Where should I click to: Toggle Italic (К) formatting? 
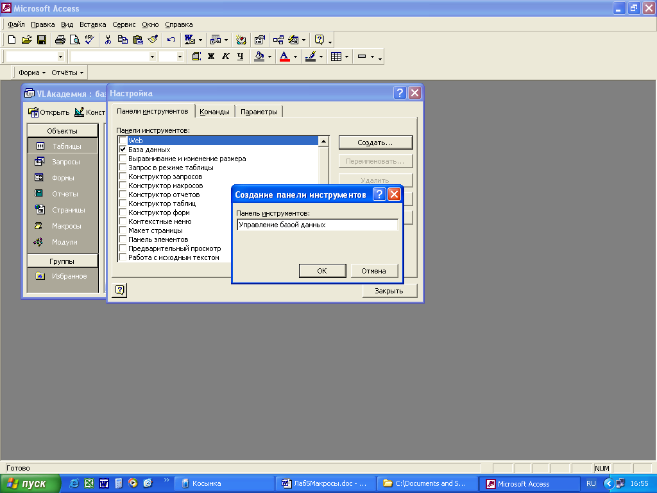pyautogui.click(x=226, y=56)
